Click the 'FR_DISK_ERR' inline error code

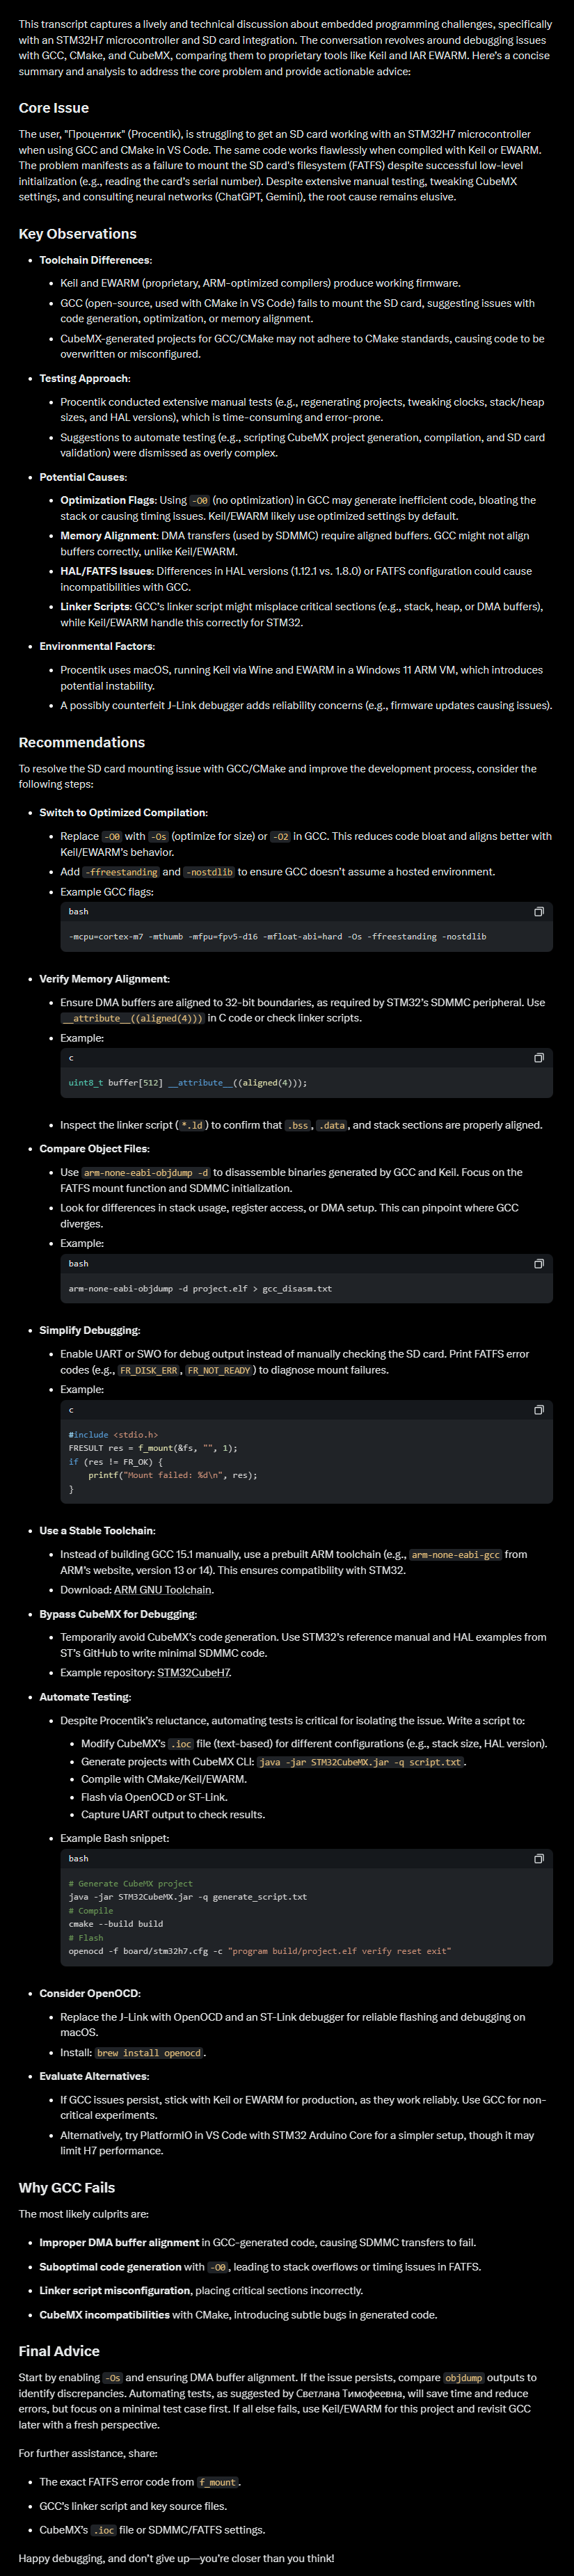point(149,1370)
